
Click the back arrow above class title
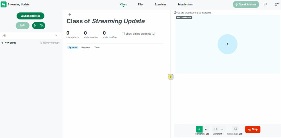70,14
